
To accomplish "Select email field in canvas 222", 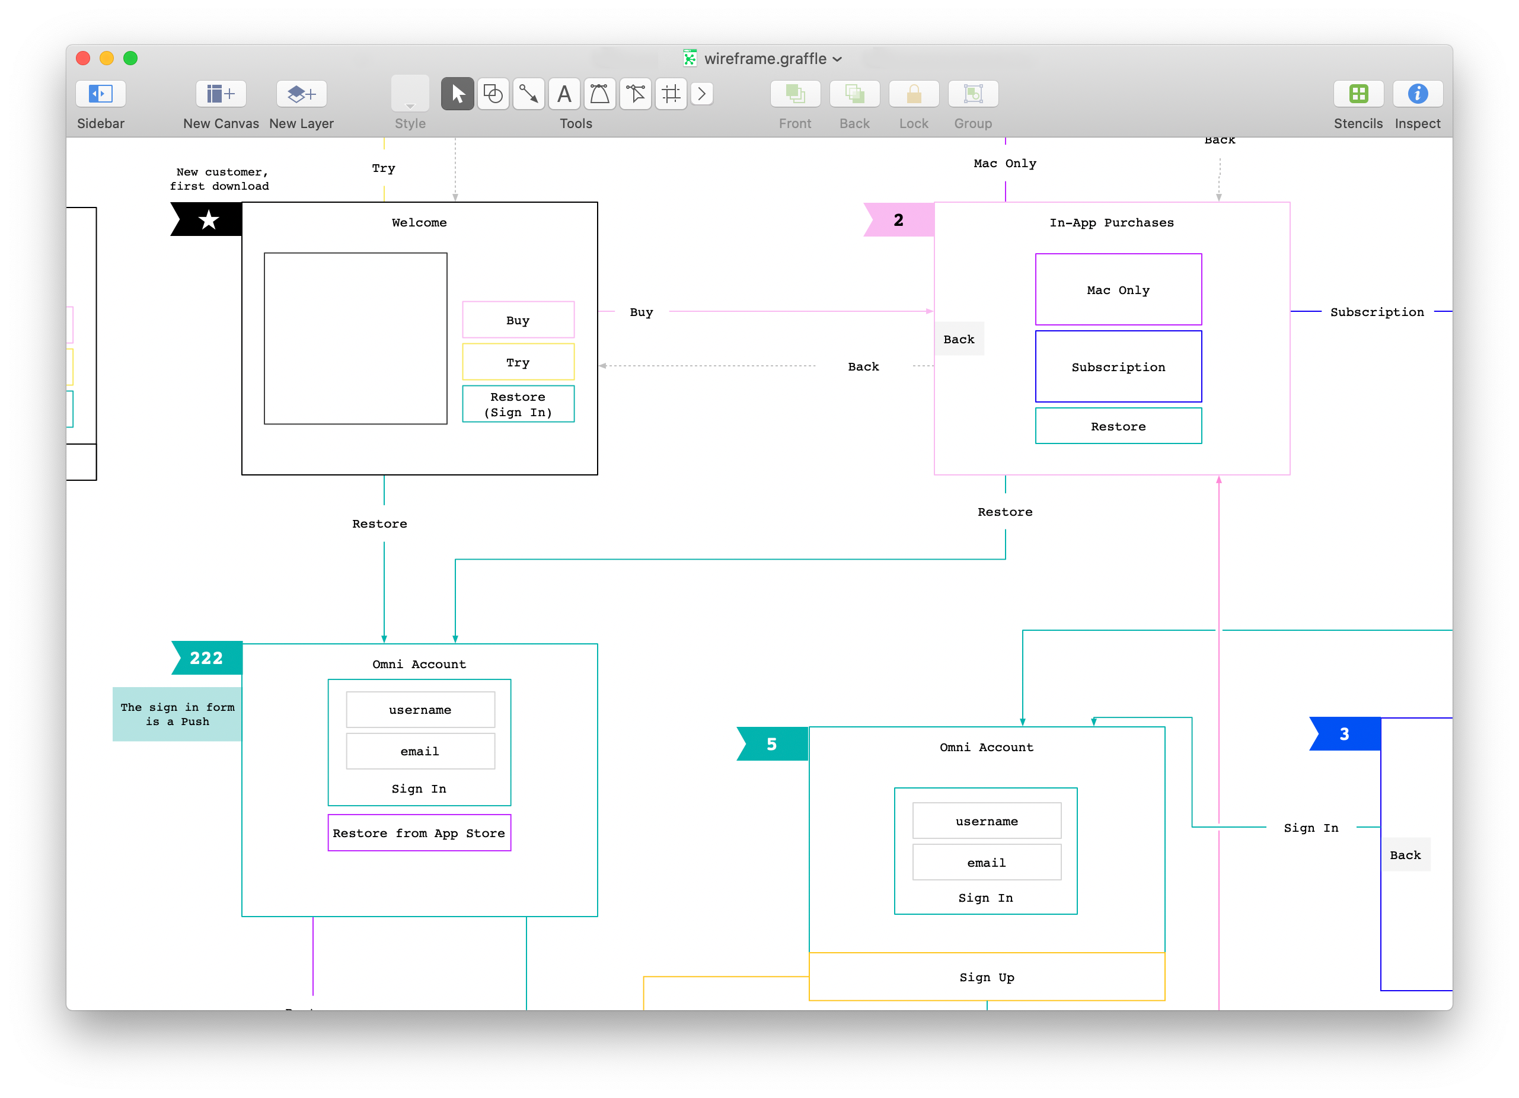I will [x=420, y=751].
